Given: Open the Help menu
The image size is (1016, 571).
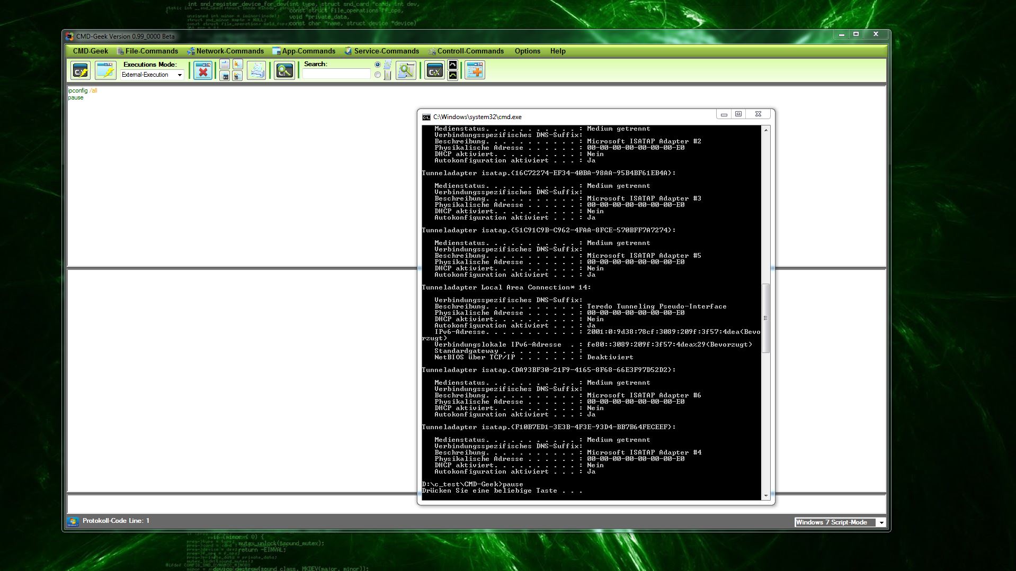Looking at the screenshot, I should (x=558, y=51).
